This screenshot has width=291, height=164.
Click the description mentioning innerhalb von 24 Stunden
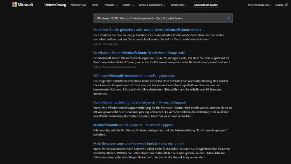coord(161,87)
